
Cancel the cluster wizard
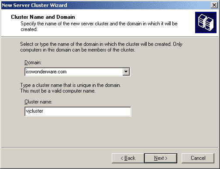click(198, 158)
